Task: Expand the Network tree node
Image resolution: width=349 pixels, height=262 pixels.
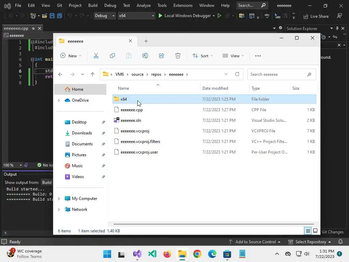Action: (x=59, y=209)
